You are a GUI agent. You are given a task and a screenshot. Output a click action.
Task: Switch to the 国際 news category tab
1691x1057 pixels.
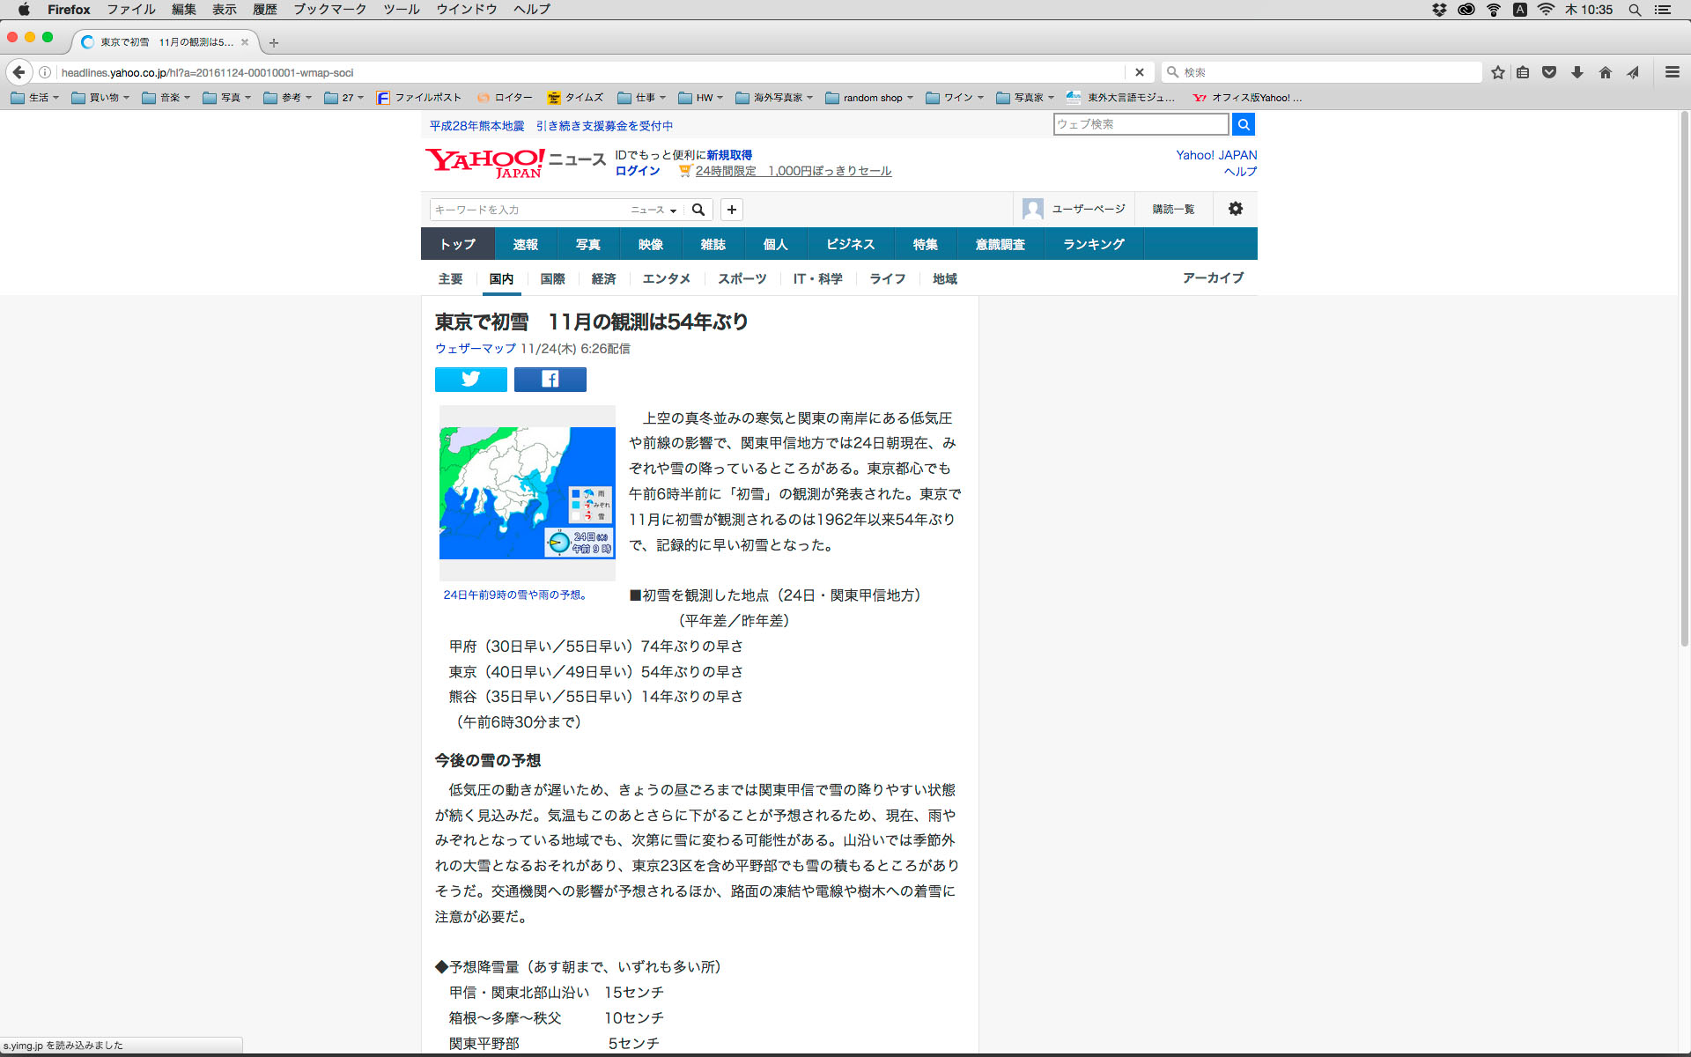(x=552, y=278)
